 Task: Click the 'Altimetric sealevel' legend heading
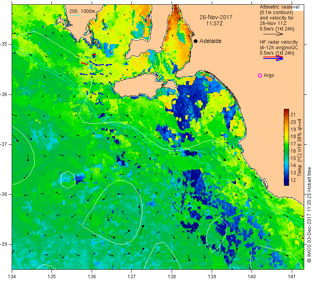pyautogui.click(x=280, y=7)
